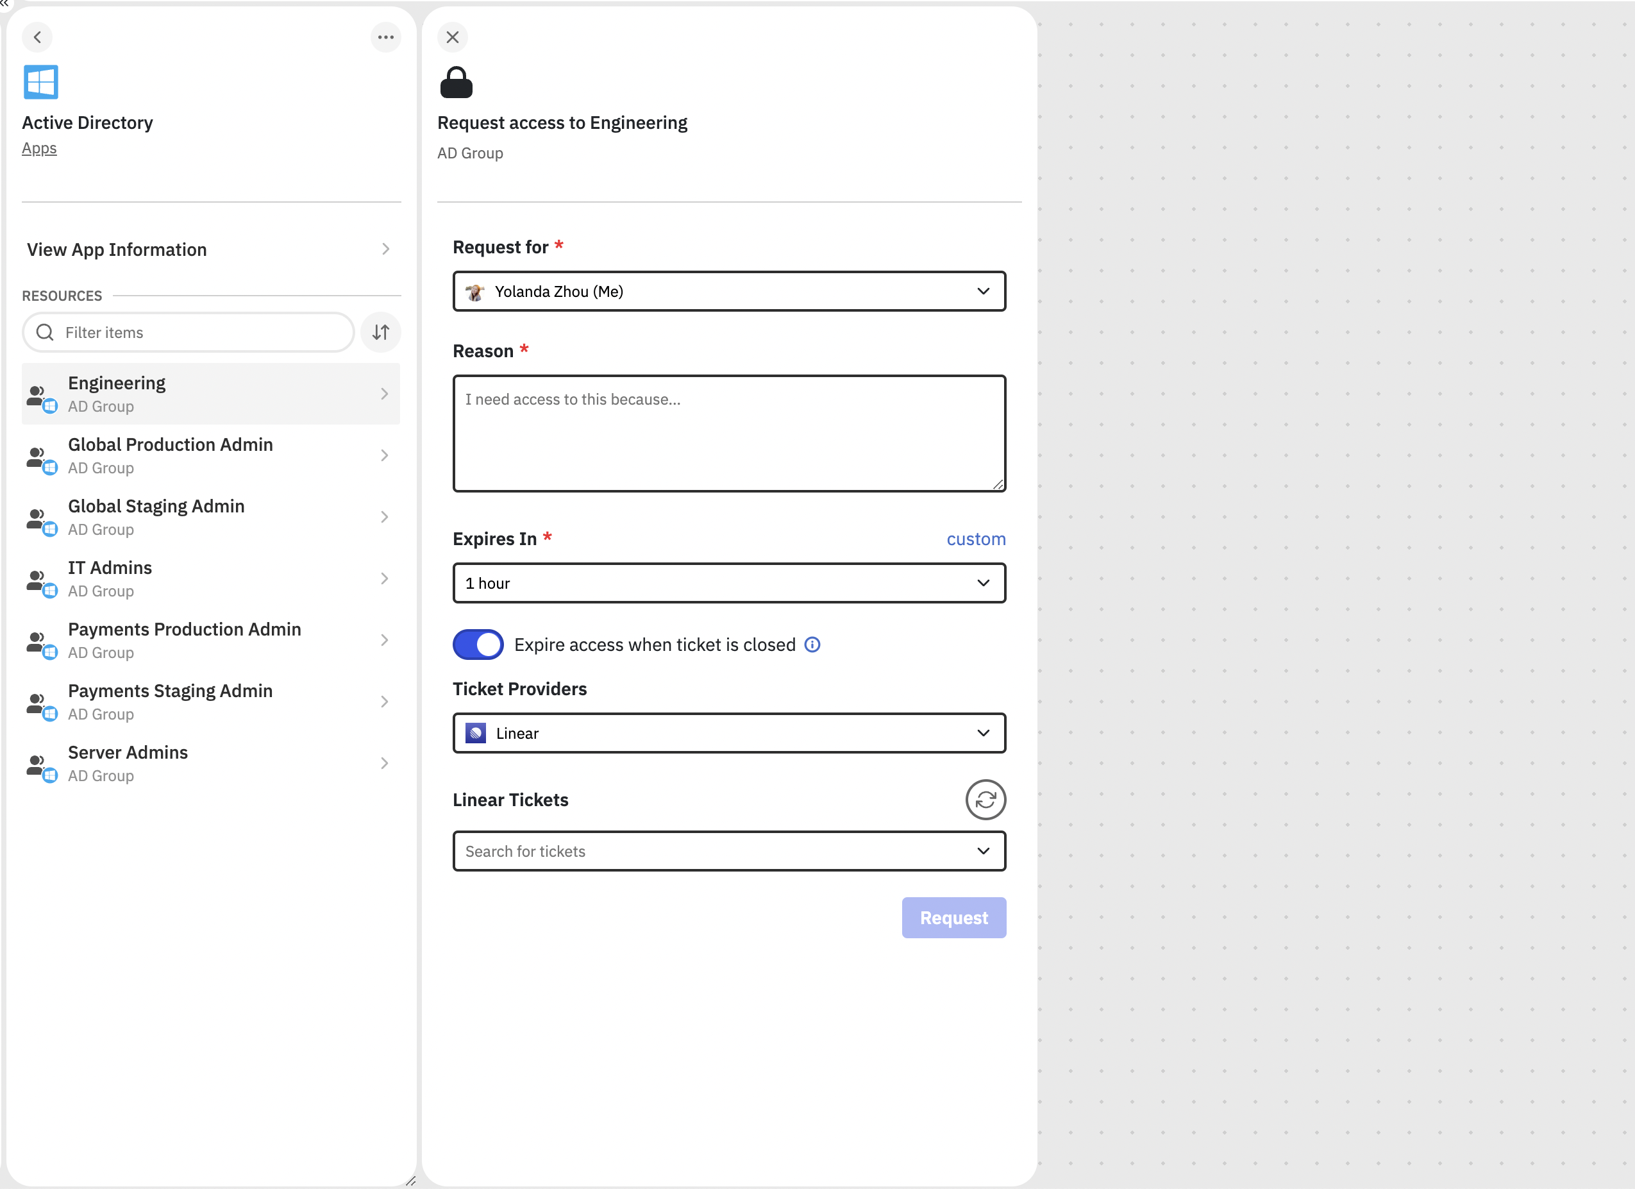
Task: Click the sort order icon beside filter
Action: tap(381, 332)
